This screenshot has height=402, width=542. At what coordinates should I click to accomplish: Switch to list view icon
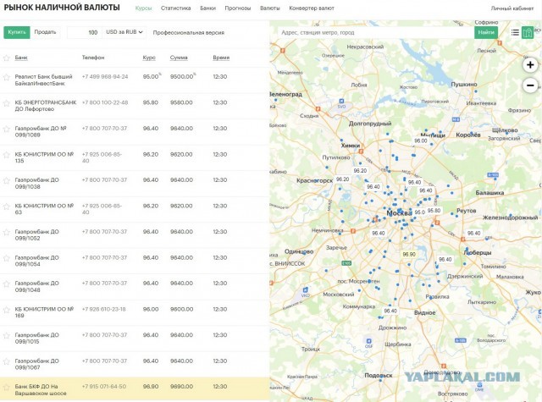pyautogui.click(x=515, y=32)
